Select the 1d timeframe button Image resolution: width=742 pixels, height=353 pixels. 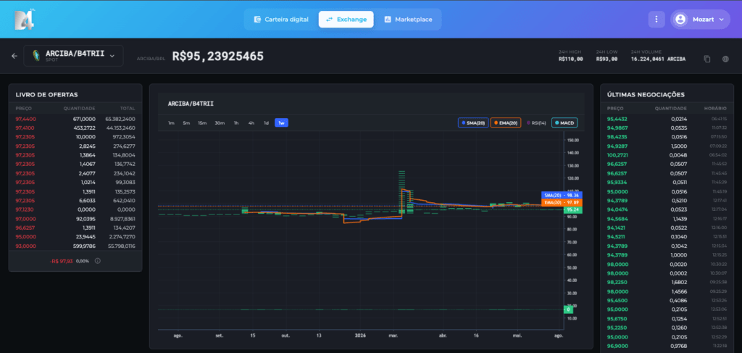coord(267,123)
